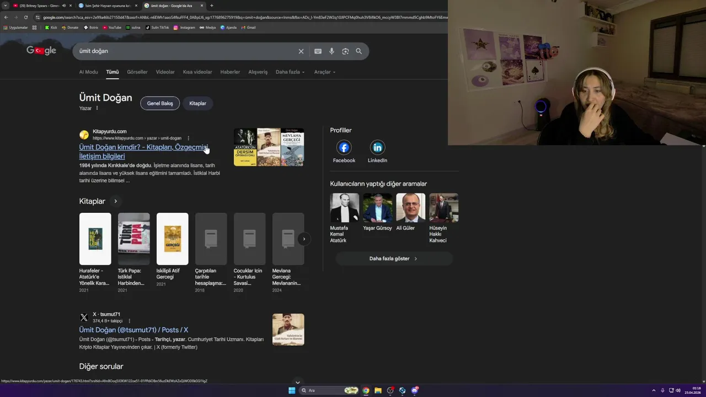The height and width of the screenshot is (397, 706).
Task: Open Windows taskbar search box
Action: tap(329, 390)
